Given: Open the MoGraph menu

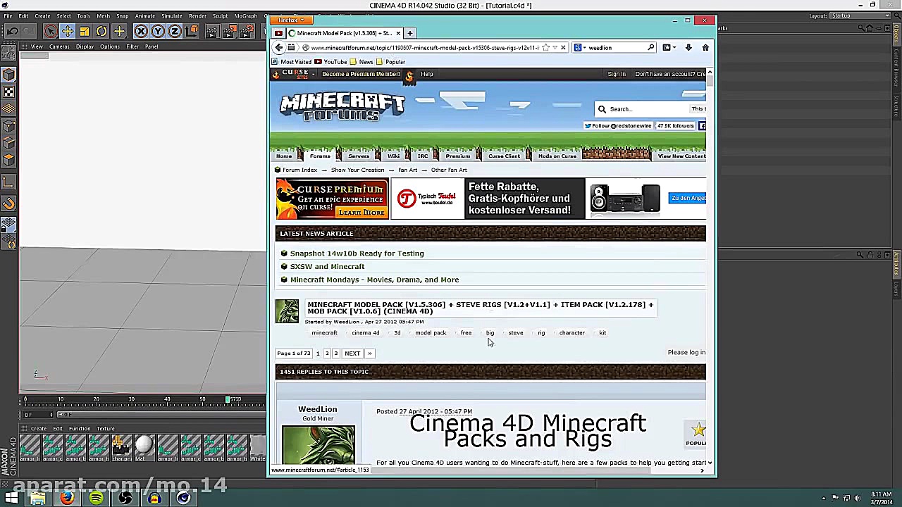Looking at the screenshot, I should click(246, 14).
